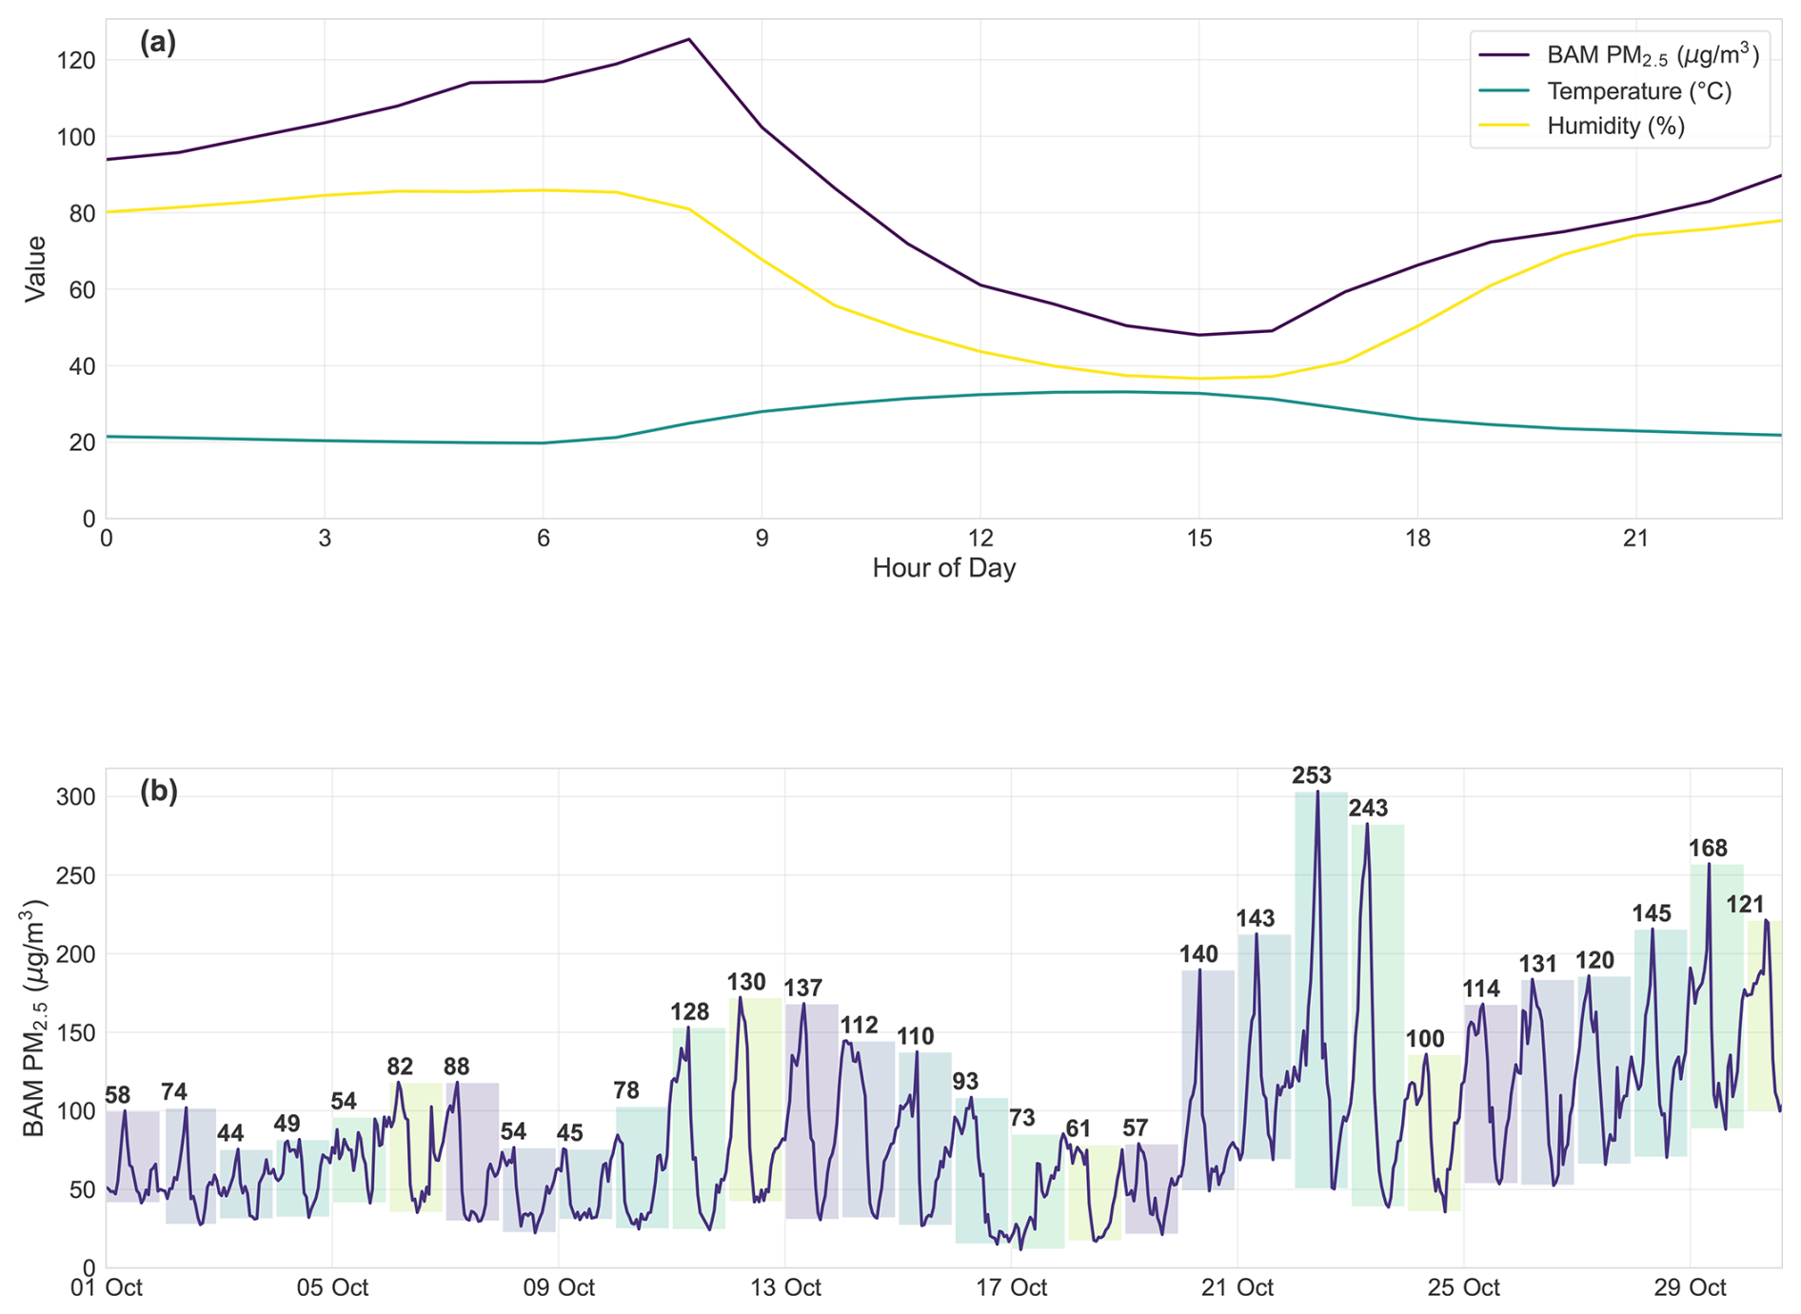Click the 137 value label above 13 Oct
This screenshot has height=1314, width=1801.
(x=803, y=989)
